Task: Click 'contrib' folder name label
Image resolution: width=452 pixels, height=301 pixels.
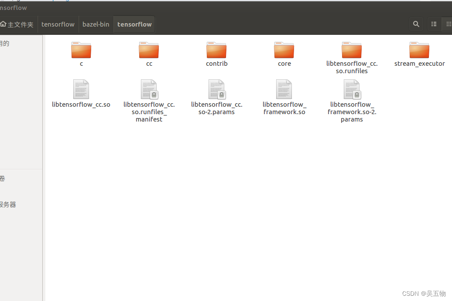Action: (x=217, y=64)
